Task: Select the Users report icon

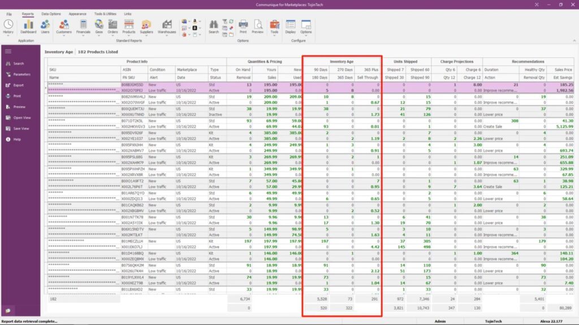Action: (x=46, y=25)
